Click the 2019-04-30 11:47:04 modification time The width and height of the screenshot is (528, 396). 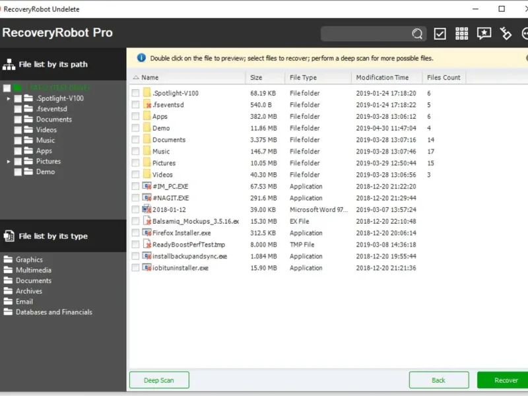(x=386, y=128)
